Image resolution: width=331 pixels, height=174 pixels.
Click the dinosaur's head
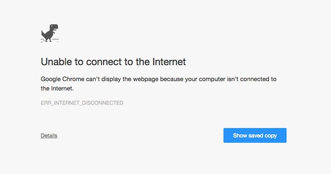[x=54, y=28]
